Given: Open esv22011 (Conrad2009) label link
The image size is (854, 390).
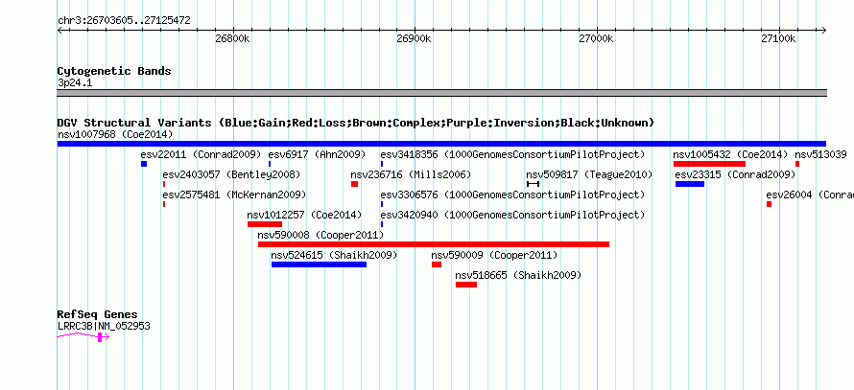Looking at the screenshot, I should pos(201,154).
